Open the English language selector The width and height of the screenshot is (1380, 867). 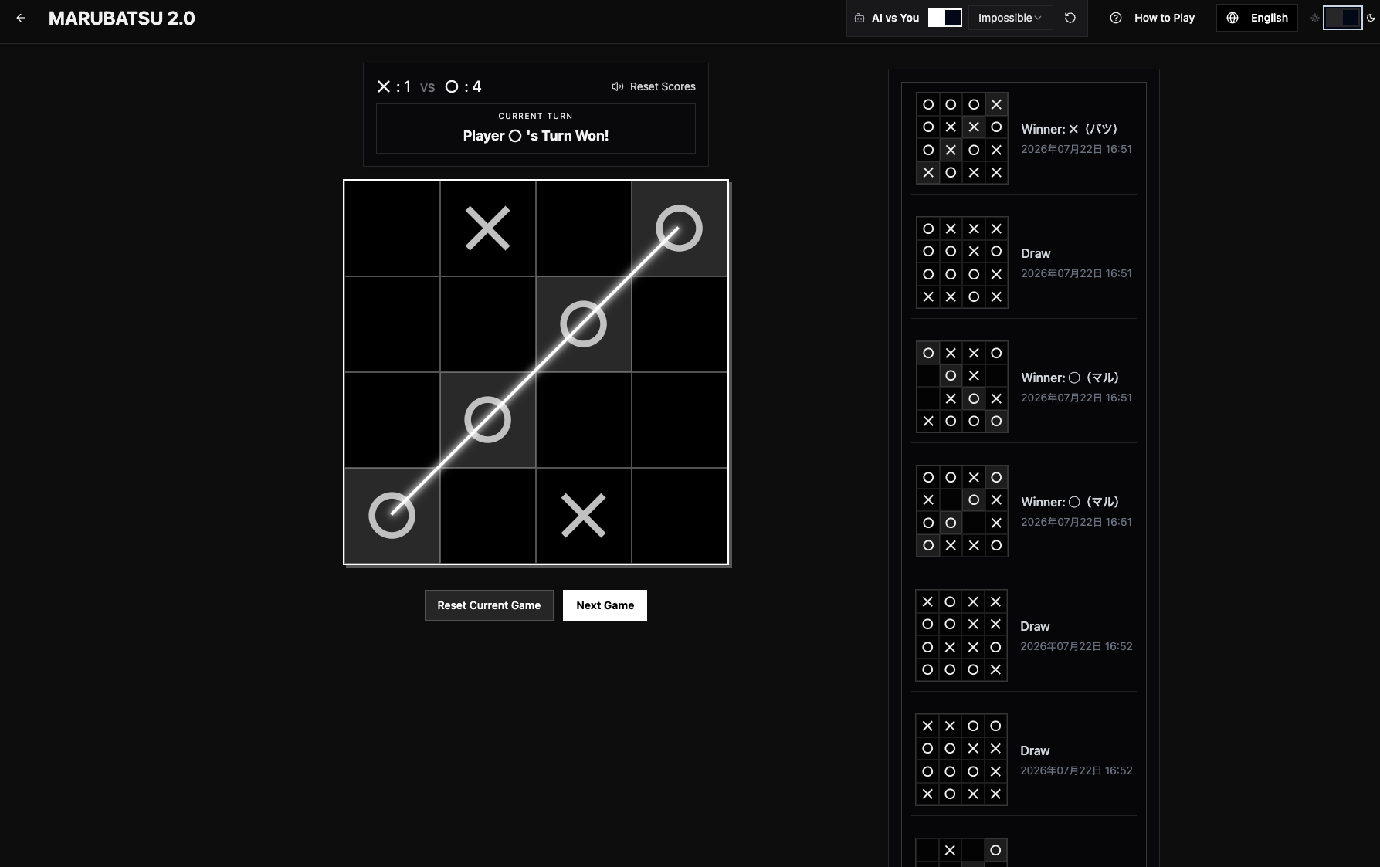pos(1257,18)
